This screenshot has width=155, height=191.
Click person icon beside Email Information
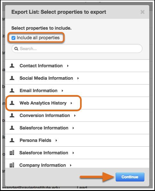click(x=12, y=90)
